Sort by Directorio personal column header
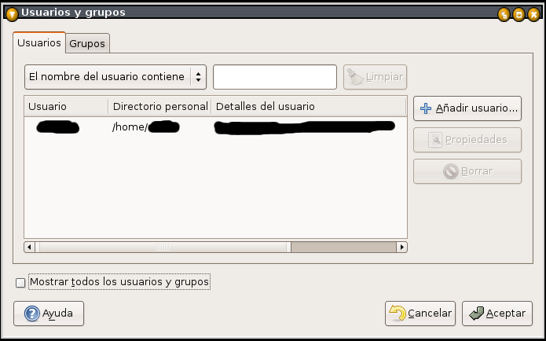 coord(159,106)
